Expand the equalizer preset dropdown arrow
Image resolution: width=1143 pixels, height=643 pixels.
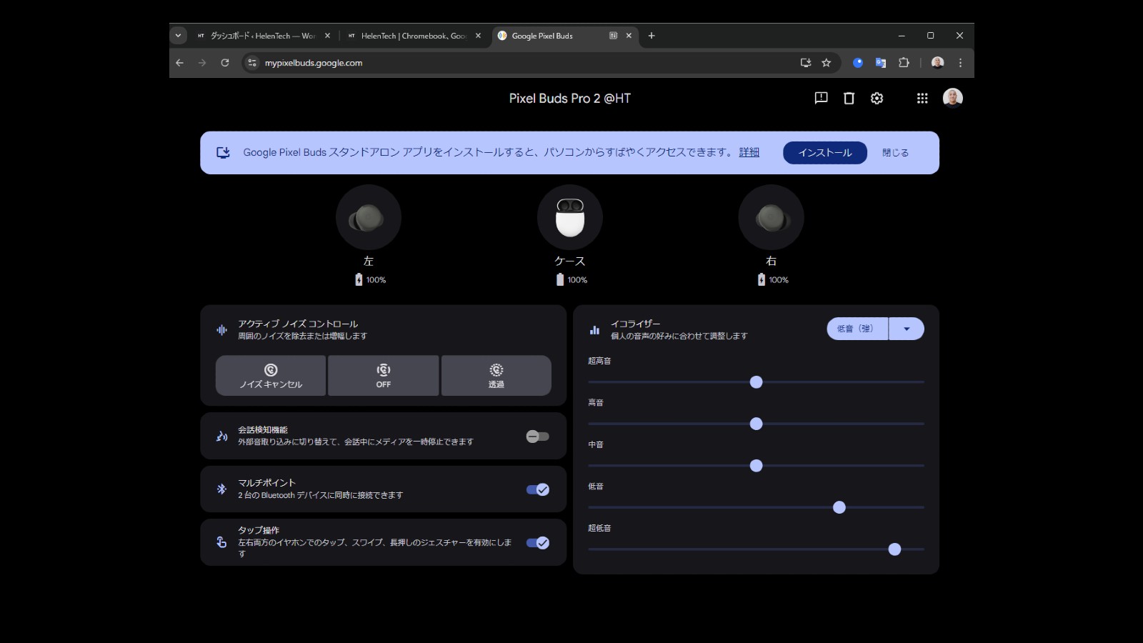click(x=907, y=329)
